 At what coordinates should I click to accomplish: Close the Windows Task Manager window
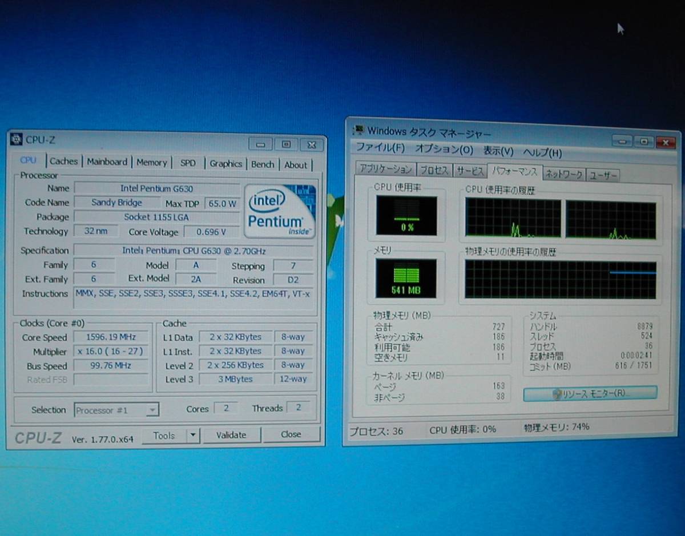pos(665,142)
